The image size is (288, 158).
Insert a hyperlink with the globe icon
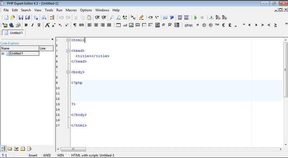(12, 25)
